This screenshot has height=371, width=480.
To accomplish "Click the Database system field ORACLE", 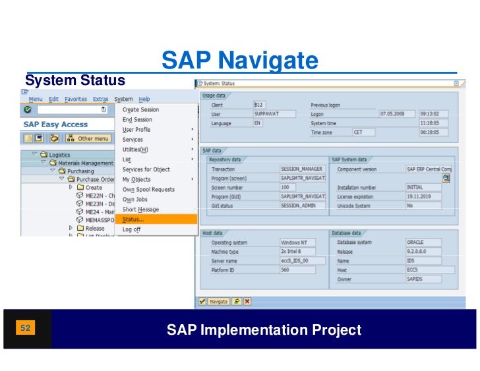I will (x=424, y=243).
